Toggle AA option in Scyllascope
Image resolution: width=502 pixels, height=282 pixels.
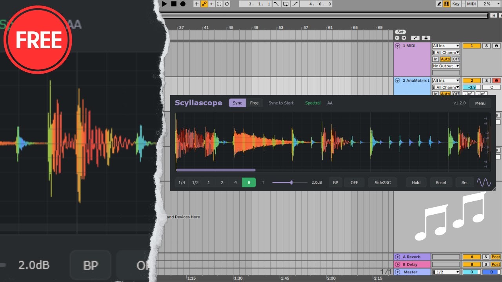(x=330, y=103)
